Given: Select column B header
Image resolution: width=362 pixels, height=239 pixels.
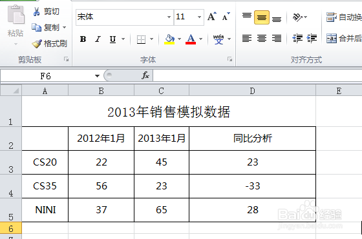Looking at the screenshot, I should (x=101, y=90).
